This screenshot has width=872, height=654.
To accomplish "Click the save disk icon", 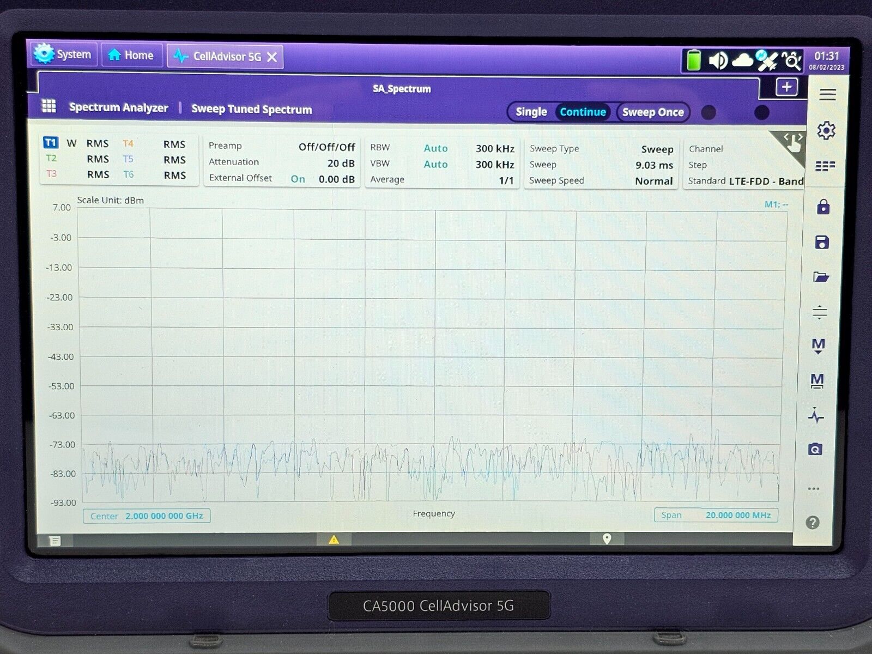I will pos(822,243).
